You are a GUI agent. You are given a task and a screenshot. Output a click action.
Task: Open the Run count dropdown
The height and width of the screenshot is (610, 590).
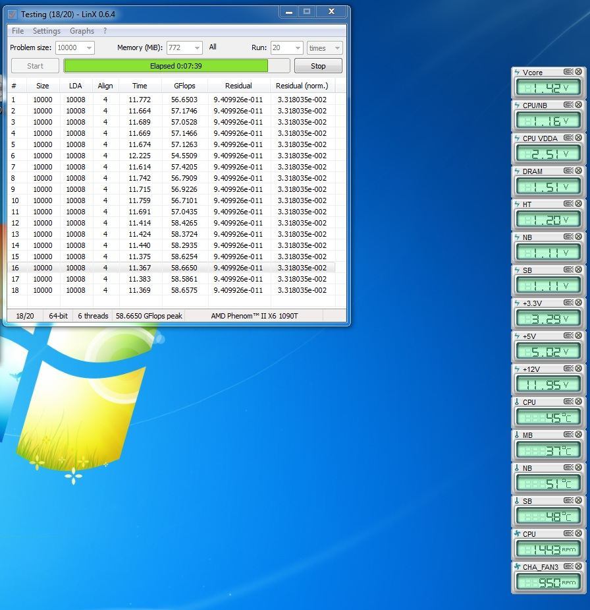tap(298, 48)
